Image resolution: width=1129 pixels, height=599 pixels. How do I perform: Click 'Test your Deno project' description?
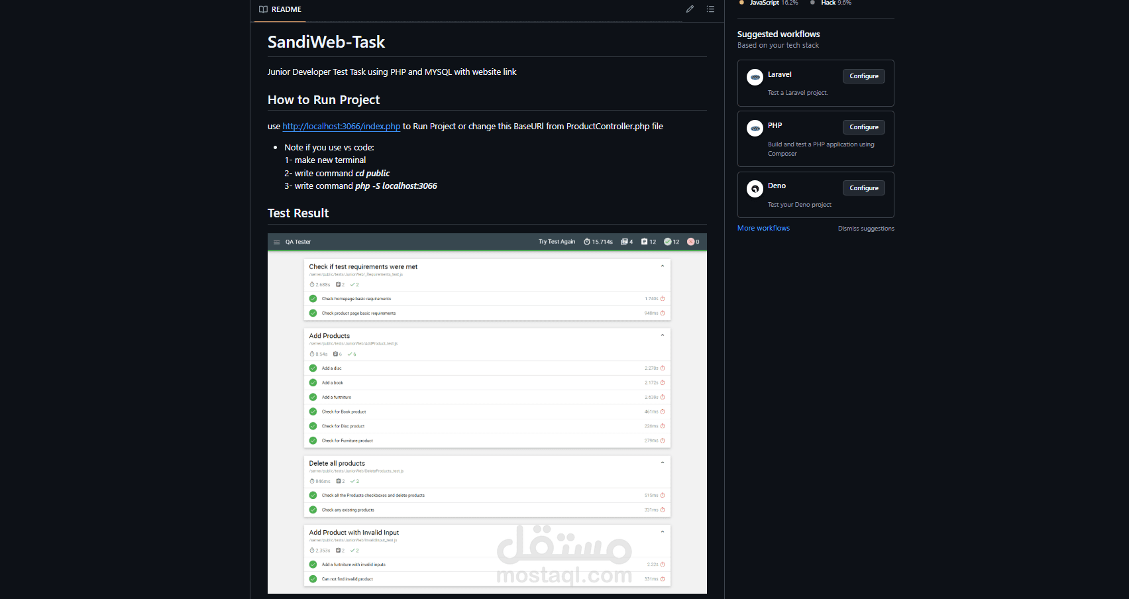coord(800,205)
